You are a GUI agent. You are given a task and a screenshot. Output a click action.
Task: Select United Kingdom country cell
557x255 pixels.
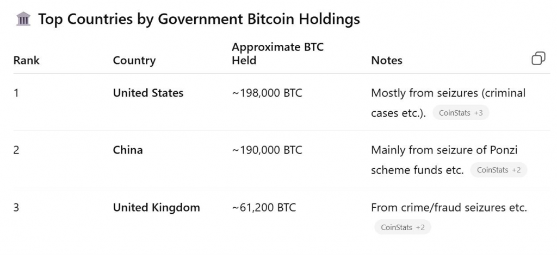click(156, 207)
